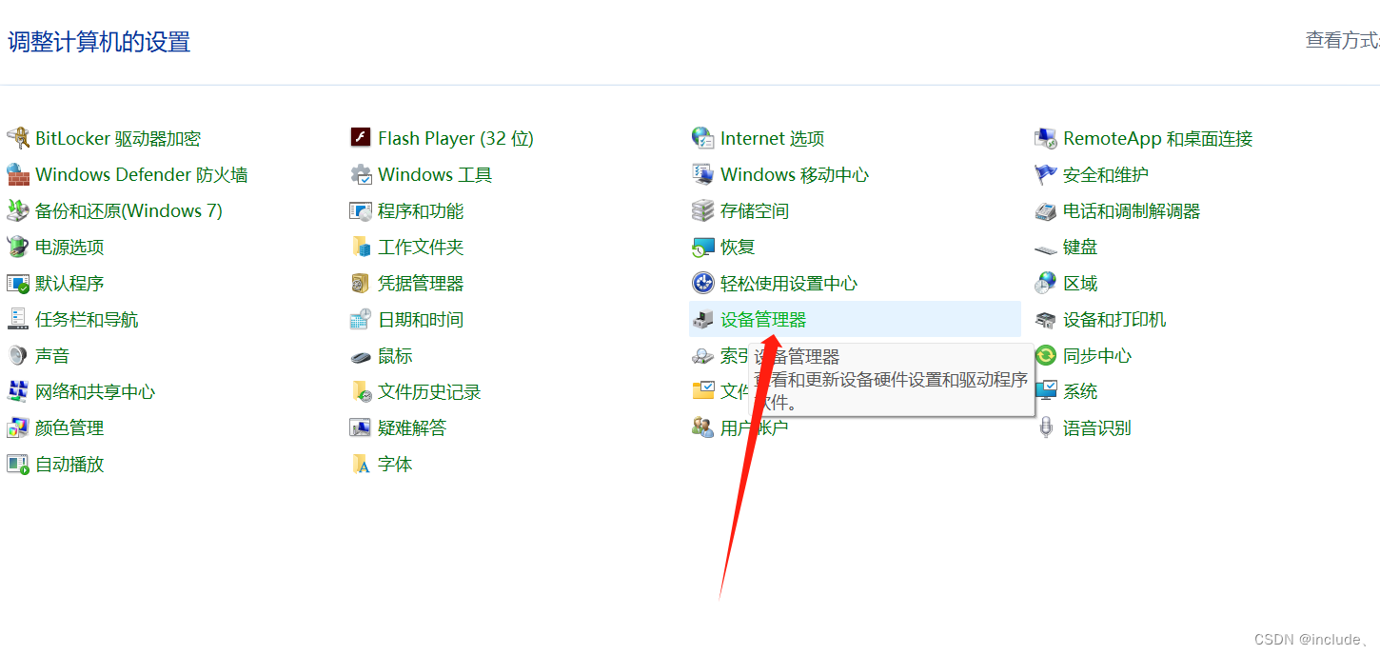Click the Flash Player (32 位) red icon

tap(361, 138)
